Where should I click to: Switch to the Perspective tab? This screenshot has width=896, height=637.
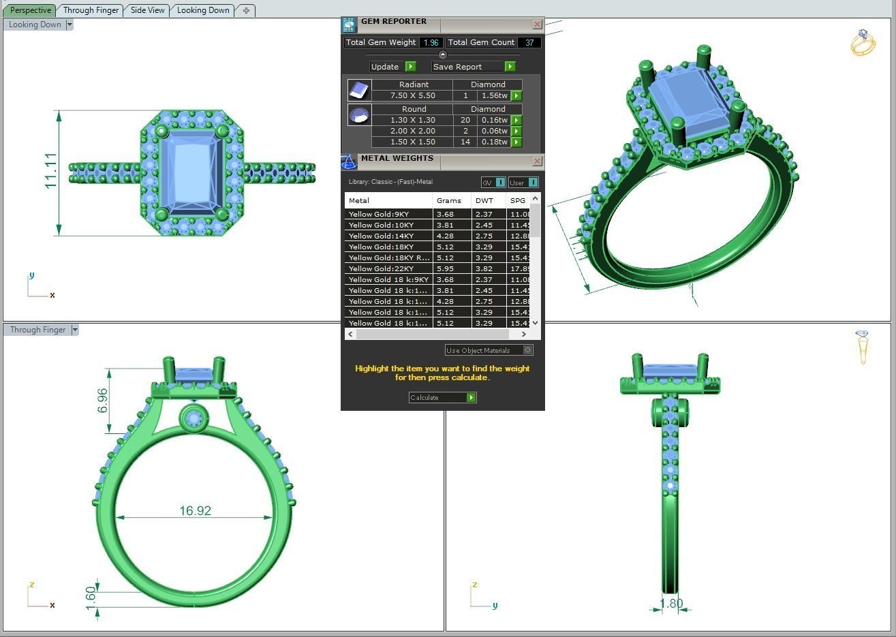point(31,10)
